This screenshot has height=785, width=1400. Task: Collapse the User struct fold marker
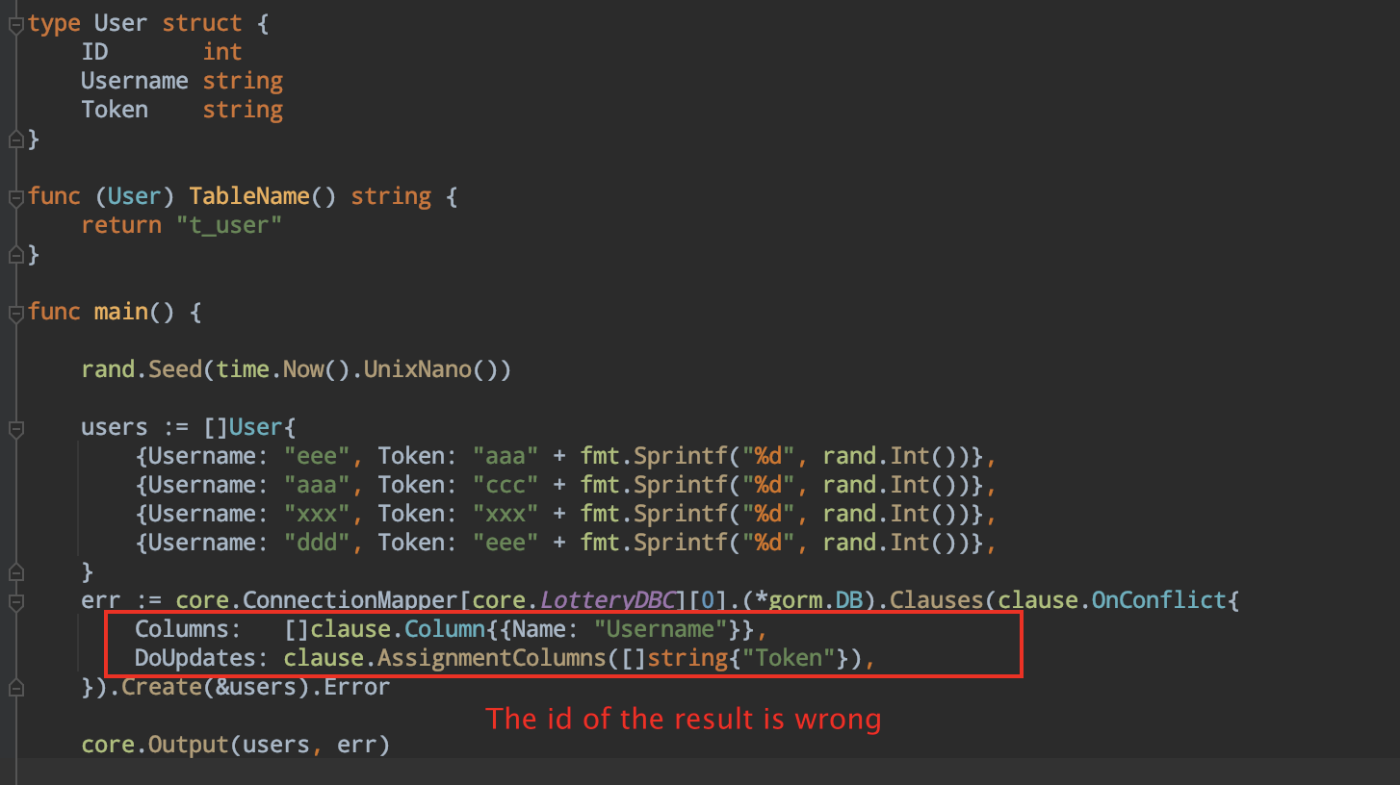[14, 24]
